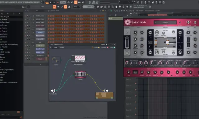
Task: Select next pattern with right arrow
Action: [x=95, y=7]
